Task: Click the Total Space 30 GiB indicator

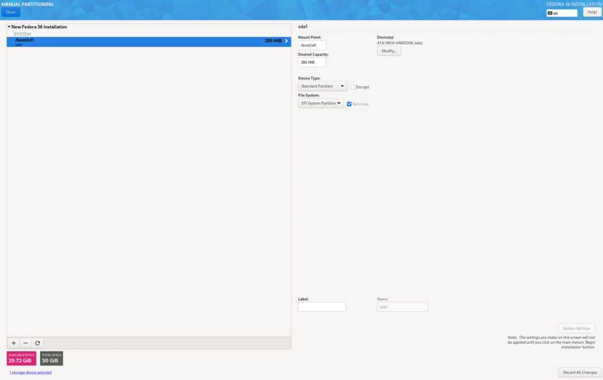Action: (x=51, y=358)
